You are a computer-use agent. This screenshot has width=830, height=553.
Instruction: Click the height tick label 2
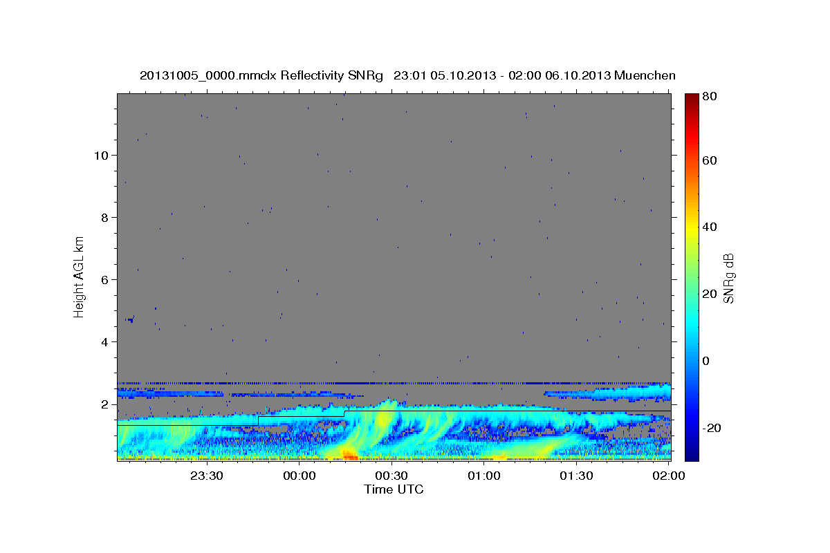point(104,404)
